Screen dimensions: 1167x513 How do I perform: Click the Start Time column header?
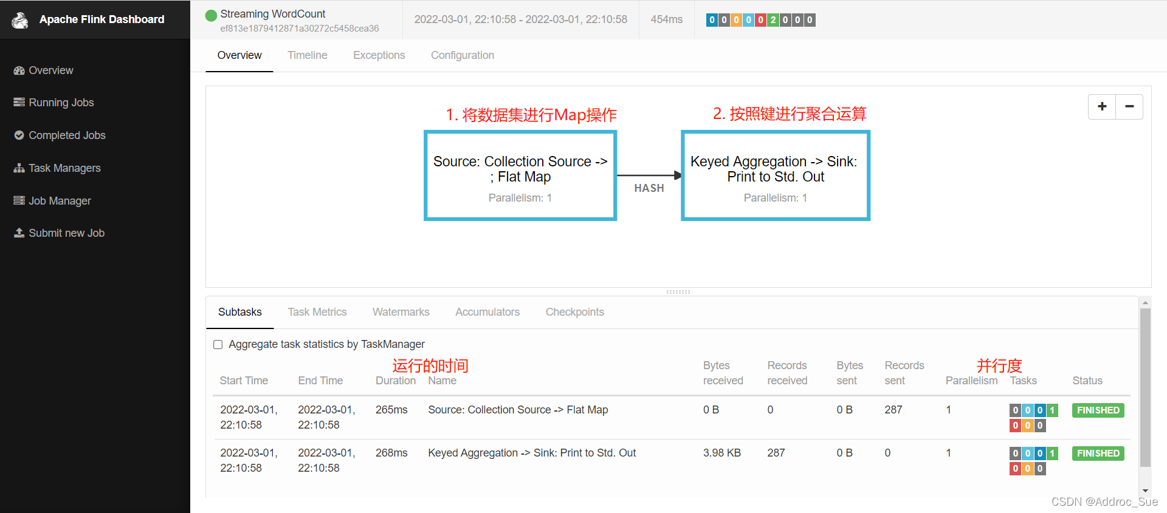(x=244, y=381)
